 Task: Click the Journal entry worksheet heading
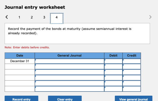35,7
